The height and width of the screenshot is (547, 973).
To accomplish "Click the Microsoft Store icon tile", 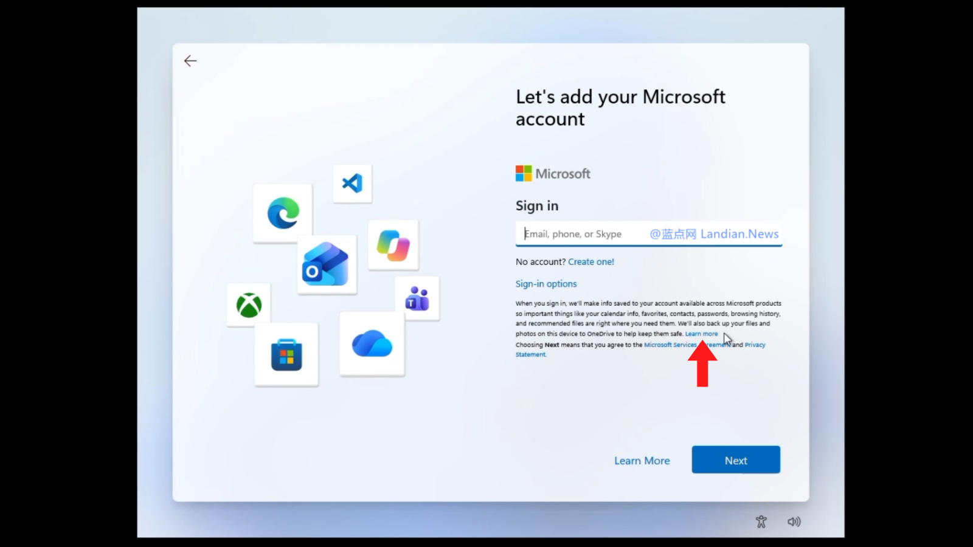I will [286, 354].
